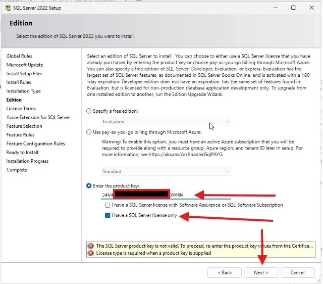This screenshot has width=323, height=284.
Task: Click the License type is required error message
Action: [x=153, y=253]
